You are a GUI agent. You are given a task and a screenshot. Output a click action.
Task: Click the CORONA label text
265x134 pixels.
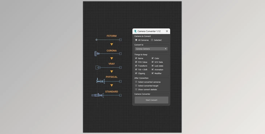click(x=111, y=51)
